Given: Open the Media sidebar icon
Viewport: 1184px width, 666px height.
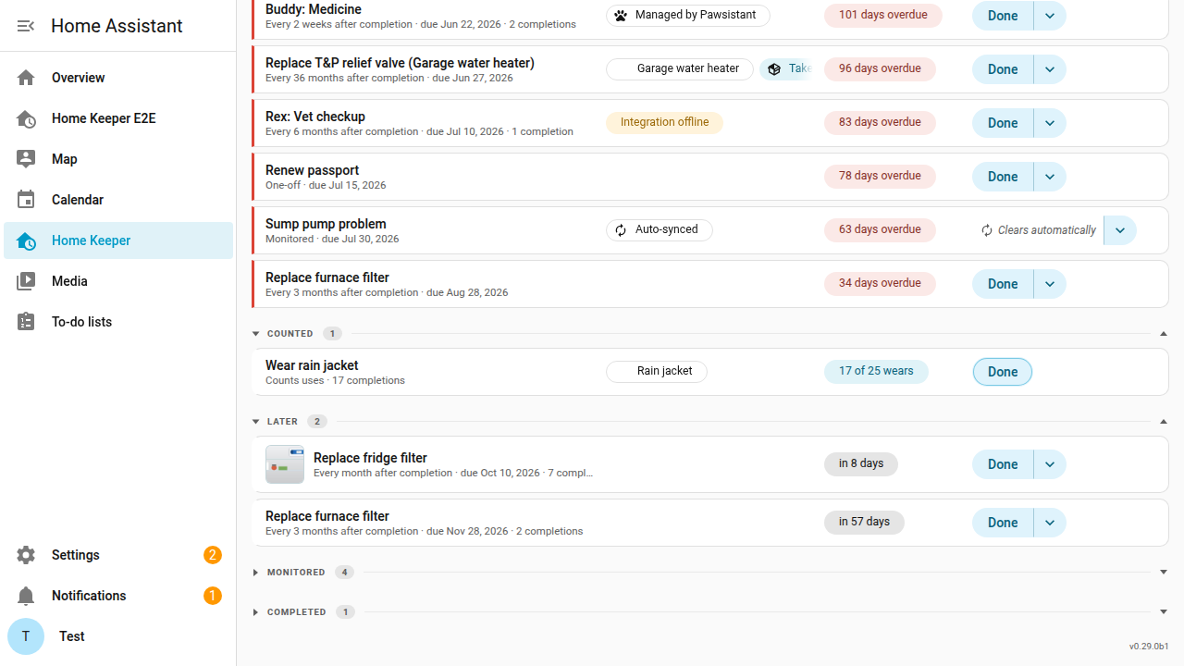Looking at the screenshot, I should [26, 281].
